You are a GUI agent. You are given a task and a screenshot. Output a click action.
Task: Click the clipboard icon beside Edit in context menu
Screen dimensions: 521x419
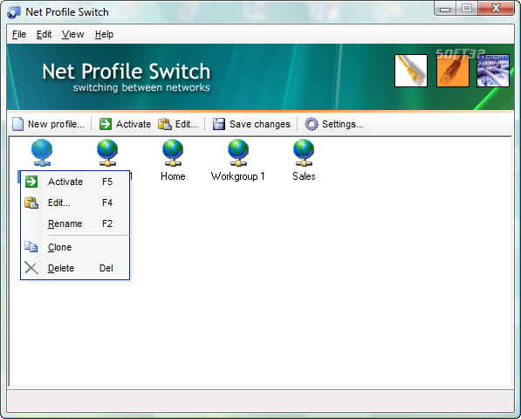(x=31, y=203)
